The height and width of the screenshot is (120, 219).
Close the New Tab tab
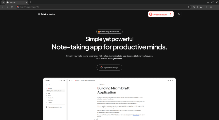click(x=26, y=3)
